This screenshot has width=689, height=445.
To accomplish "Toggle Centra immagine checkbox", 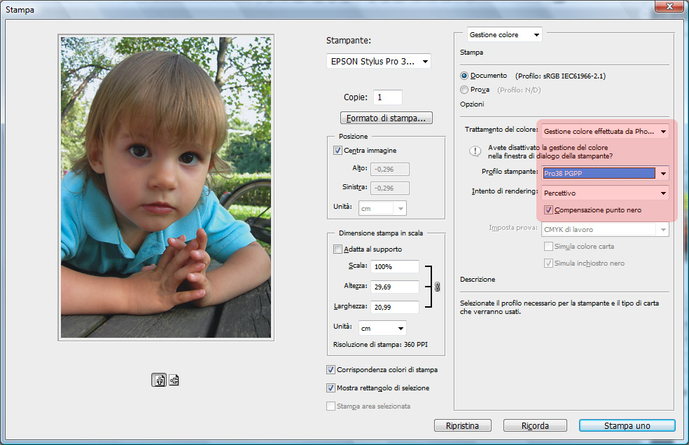I will 337,151.
